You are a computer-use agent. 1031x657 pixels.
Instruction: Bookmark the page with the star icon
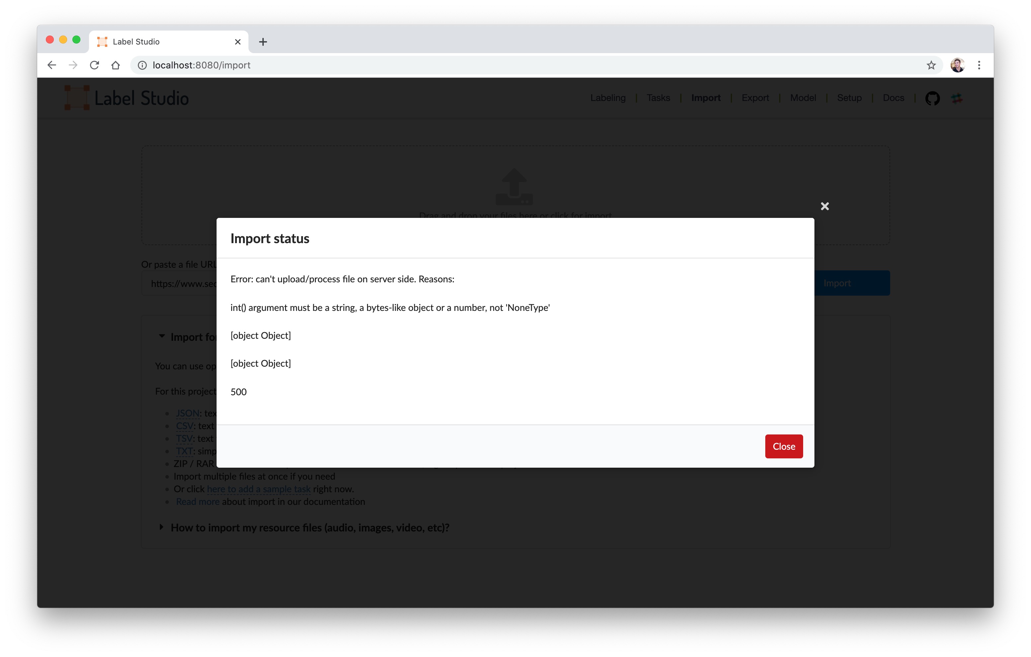931,65
